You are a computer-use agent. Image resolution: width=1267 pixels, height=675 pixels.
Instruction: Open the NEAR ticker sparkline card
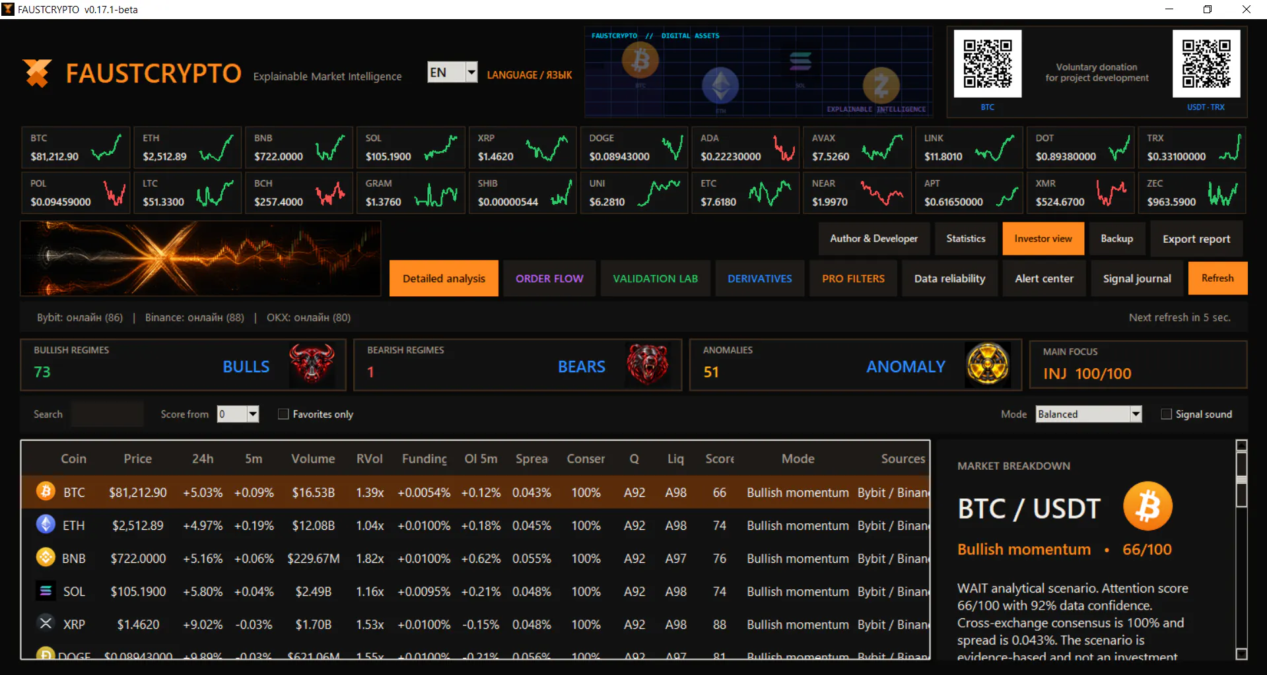tap(857, 193)
